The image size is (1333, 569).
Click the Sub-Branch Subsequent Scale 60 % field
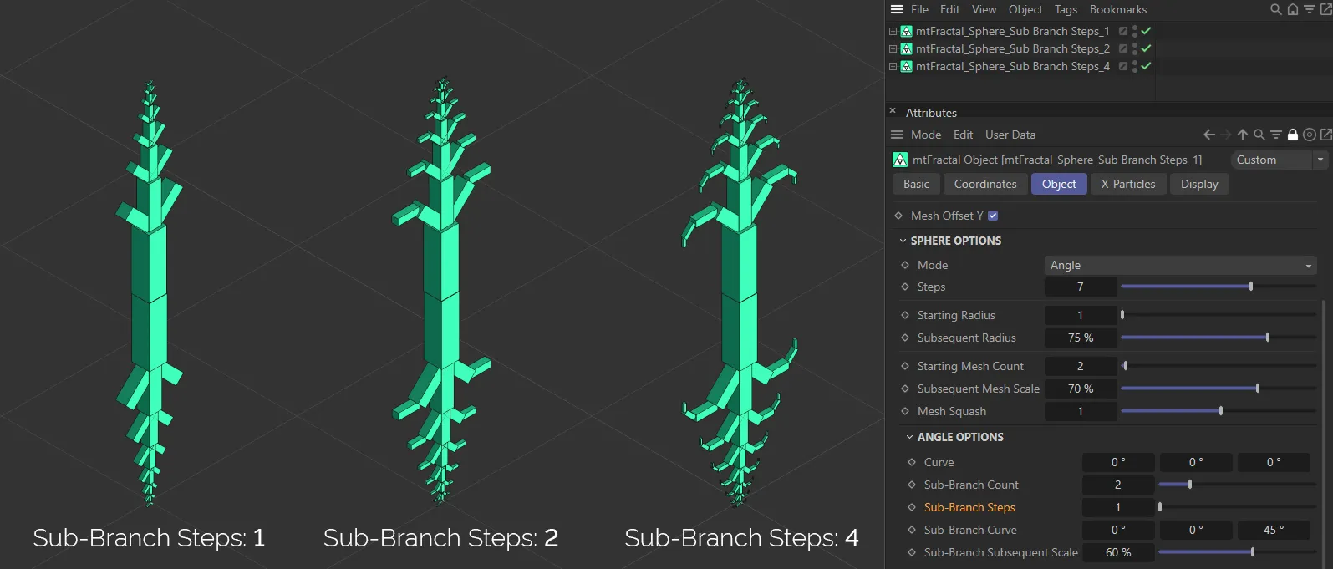point(1118,552)
